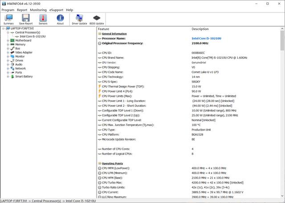Expand the Motherboard node
The width and height of the screenshot is (285, 203).
[8, 41]
